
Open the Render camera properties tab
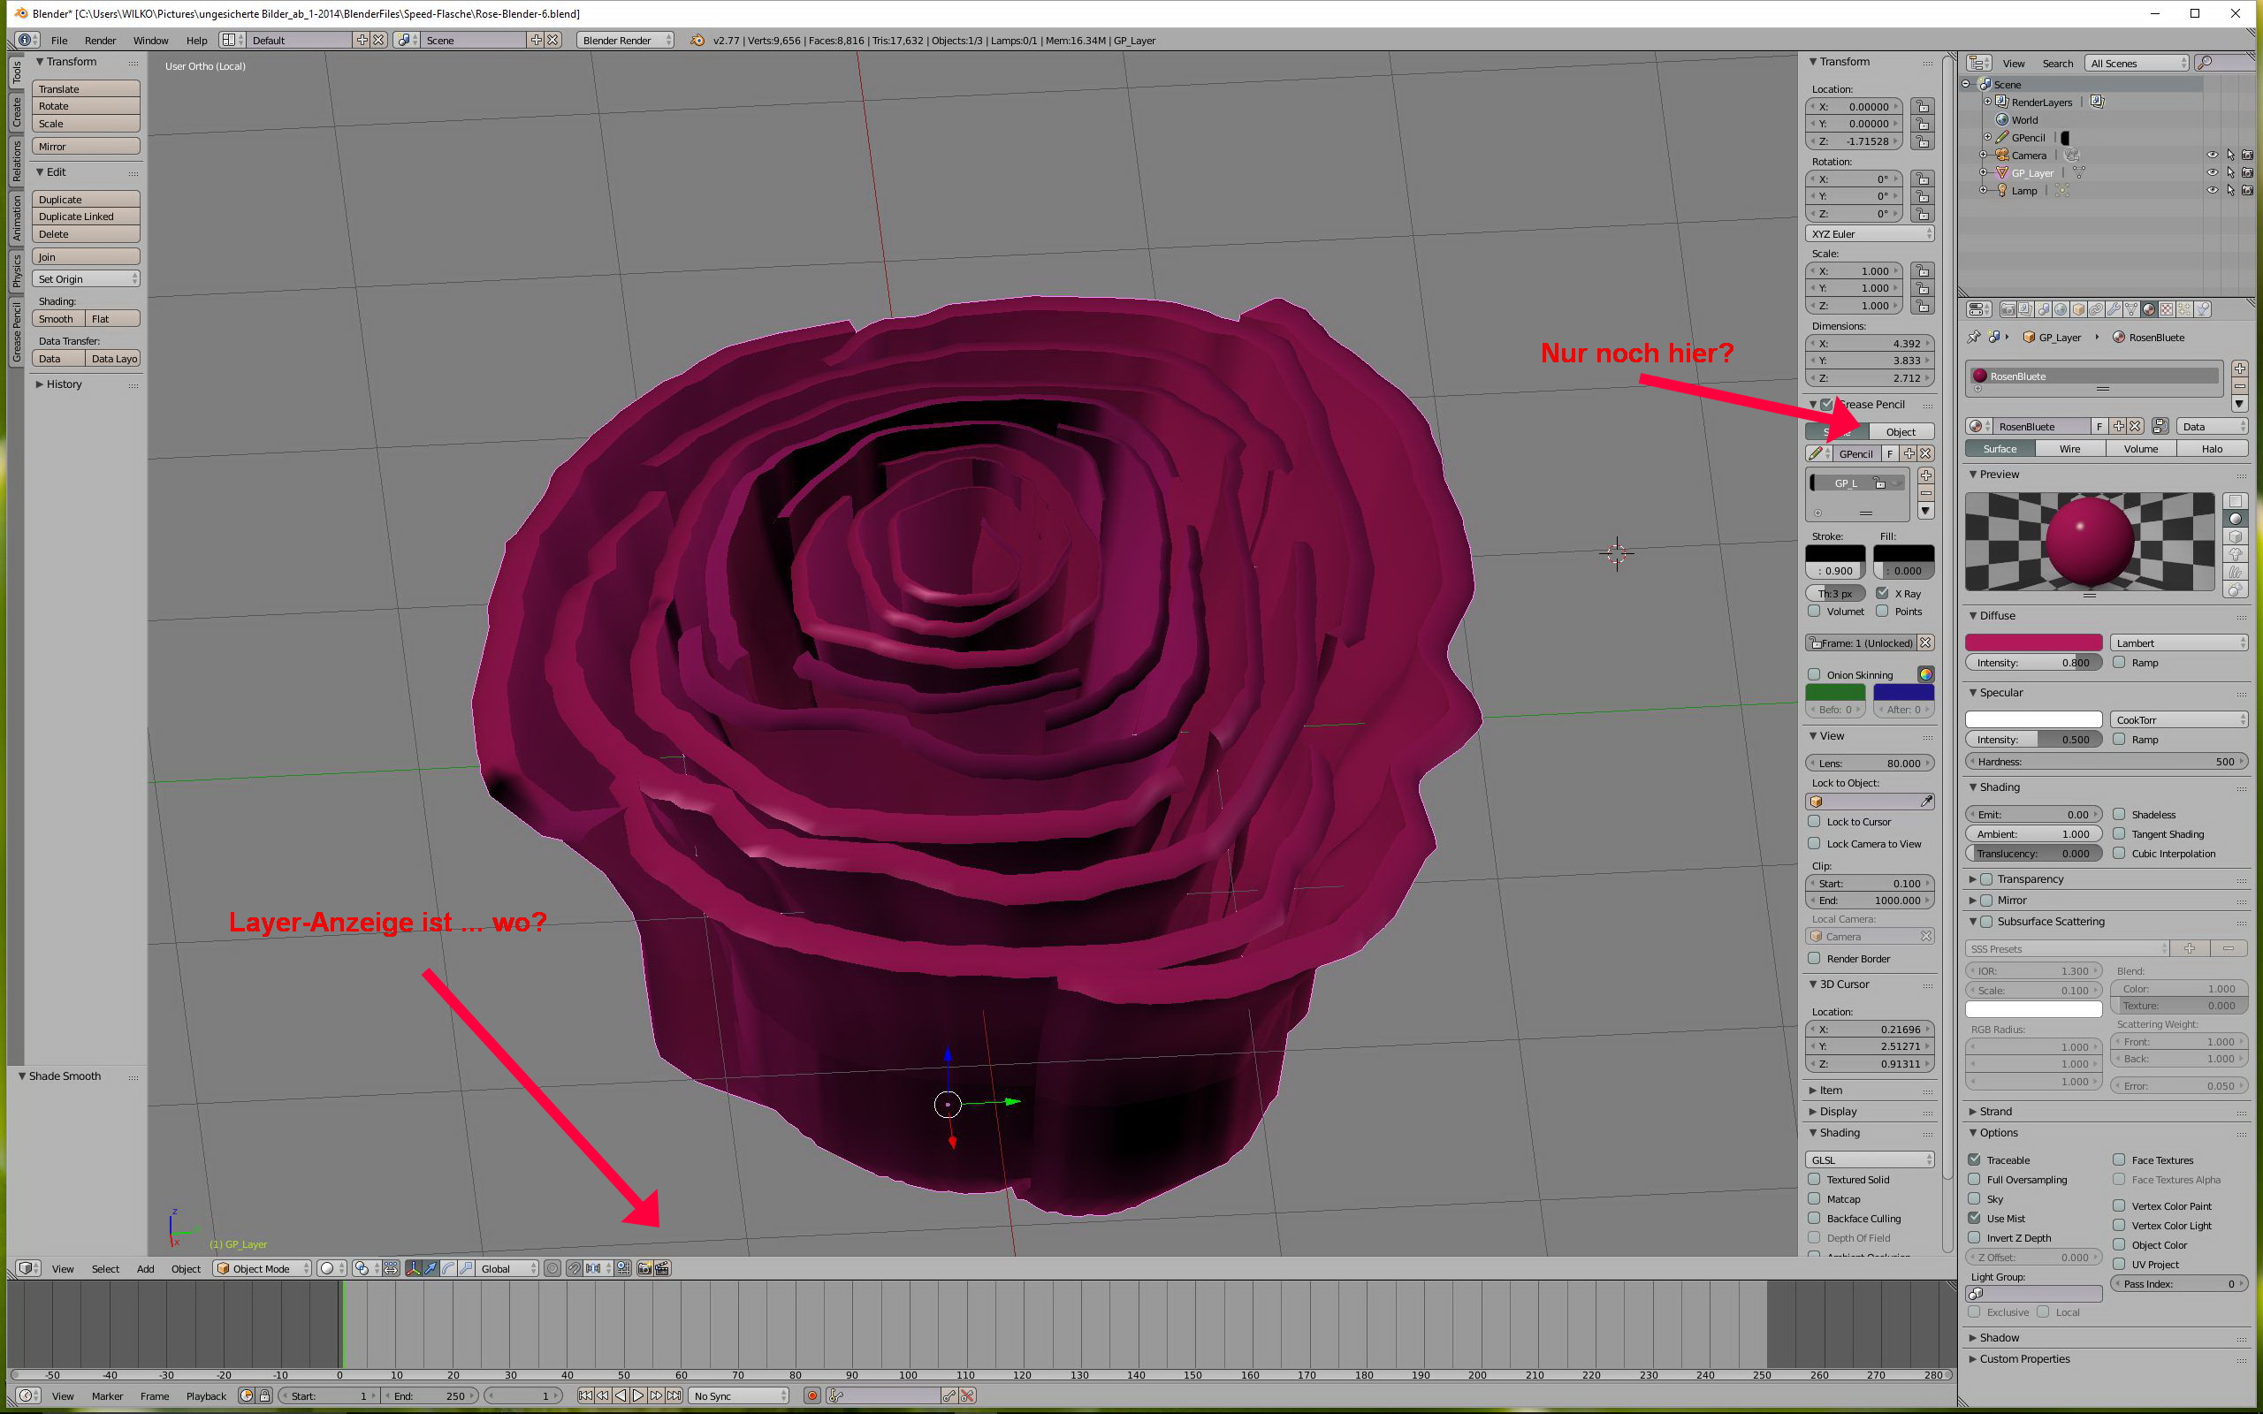[x=2008, y=309]
